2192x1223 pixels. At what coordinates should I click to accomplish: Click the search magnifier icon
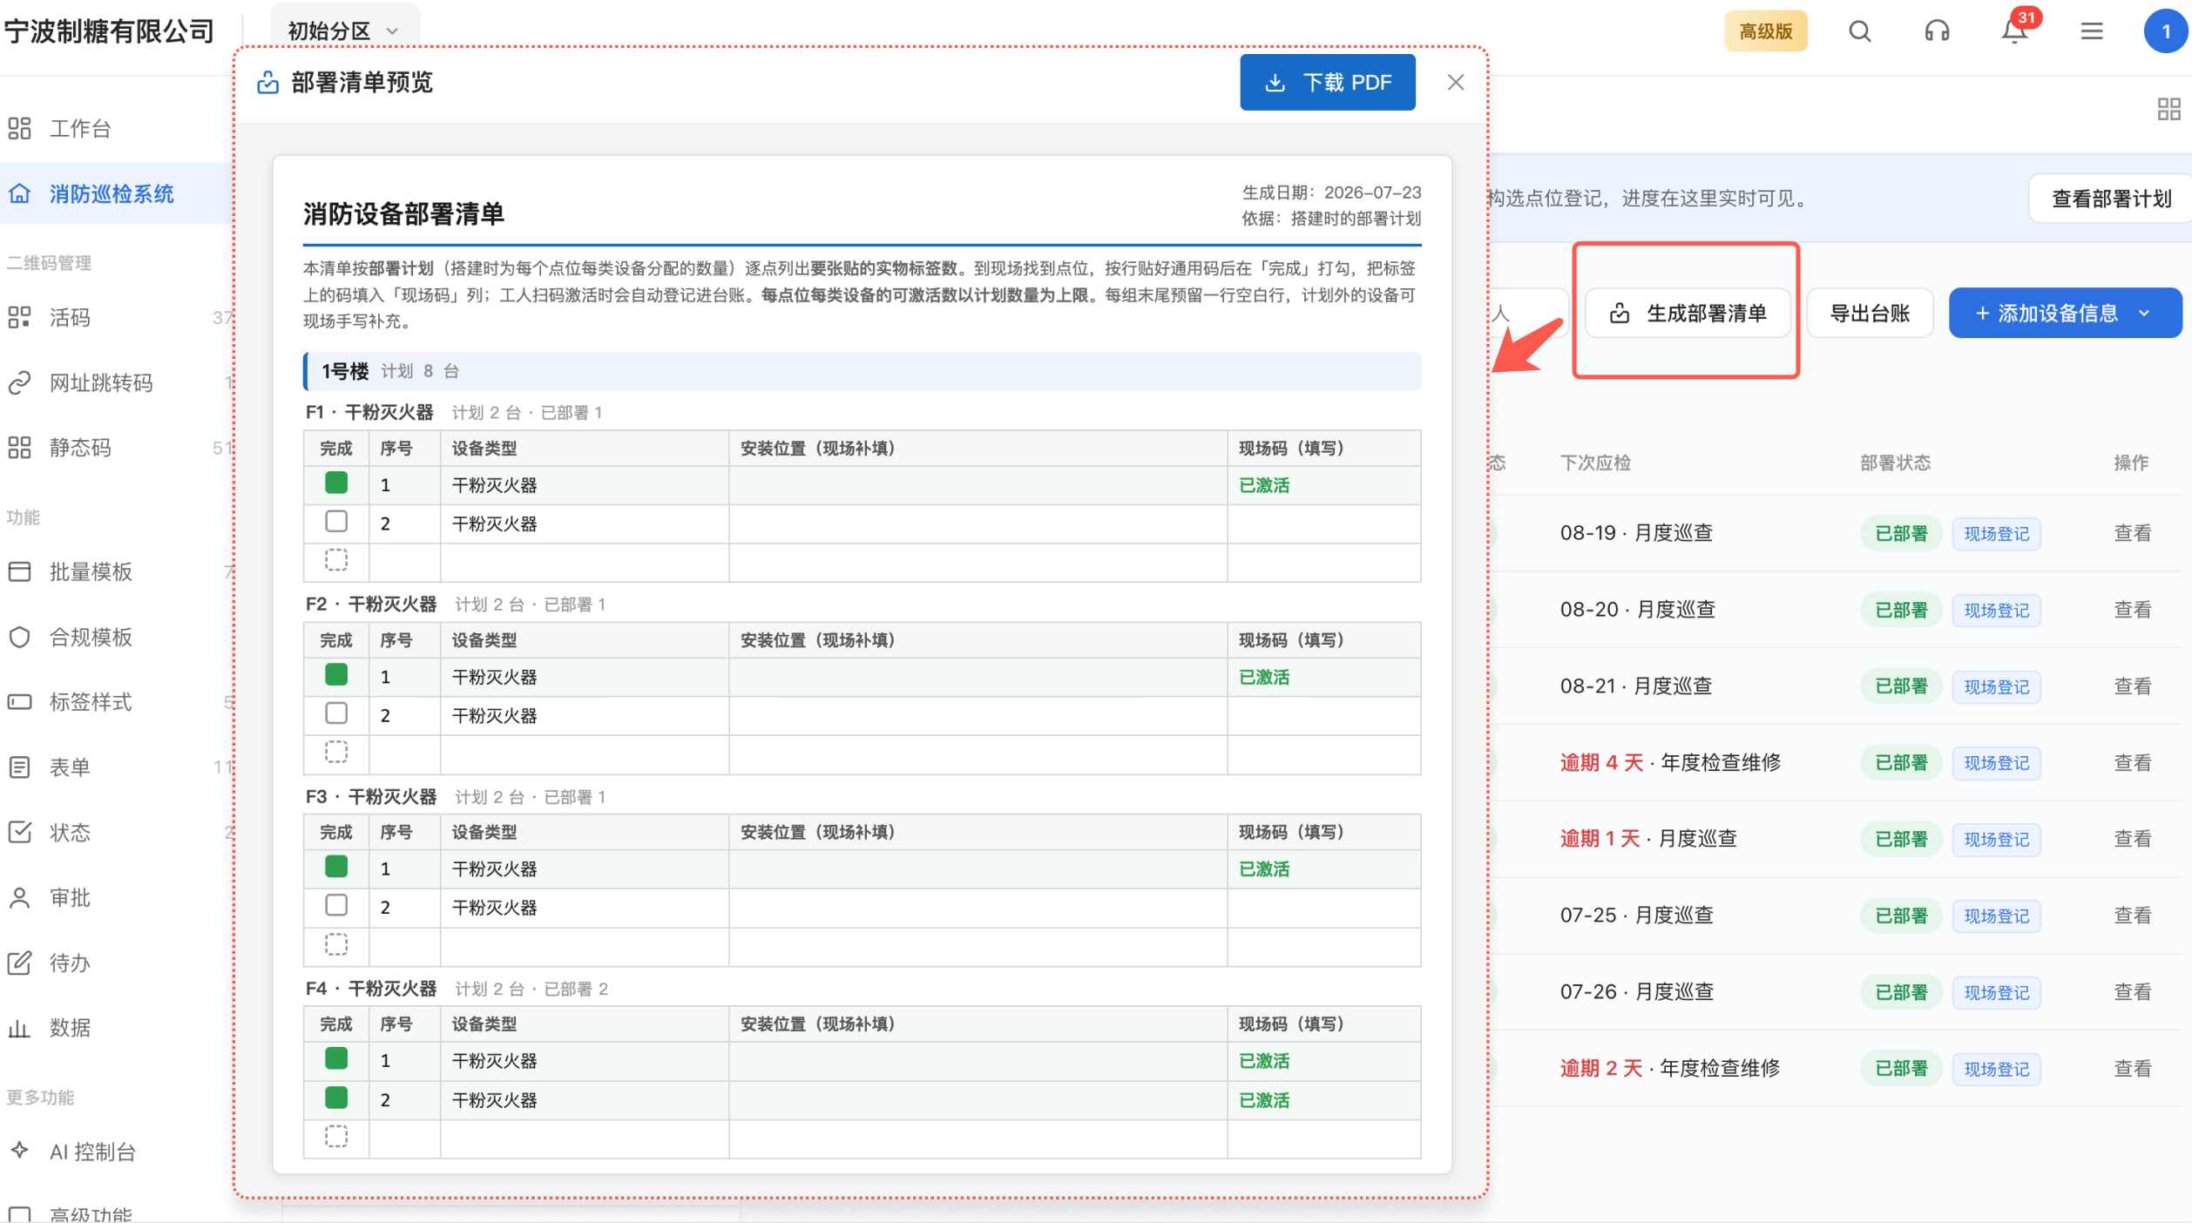[x=1859, y=31]
